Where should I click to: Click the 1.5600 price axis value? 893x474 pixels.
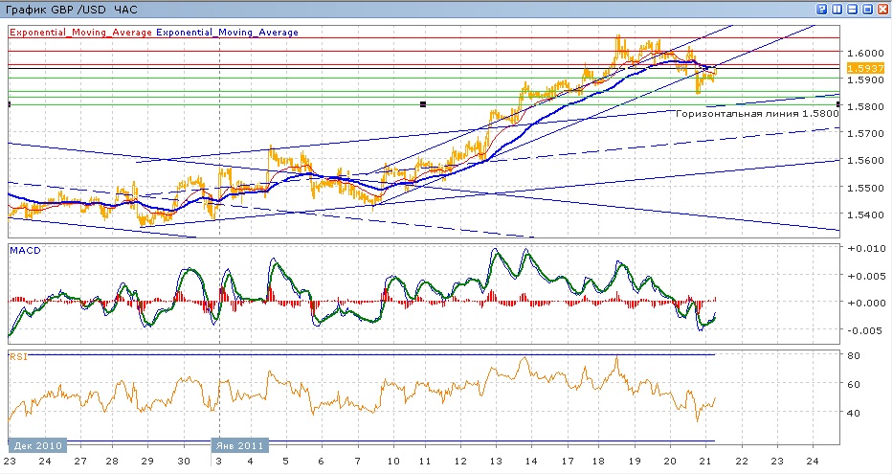865,160
